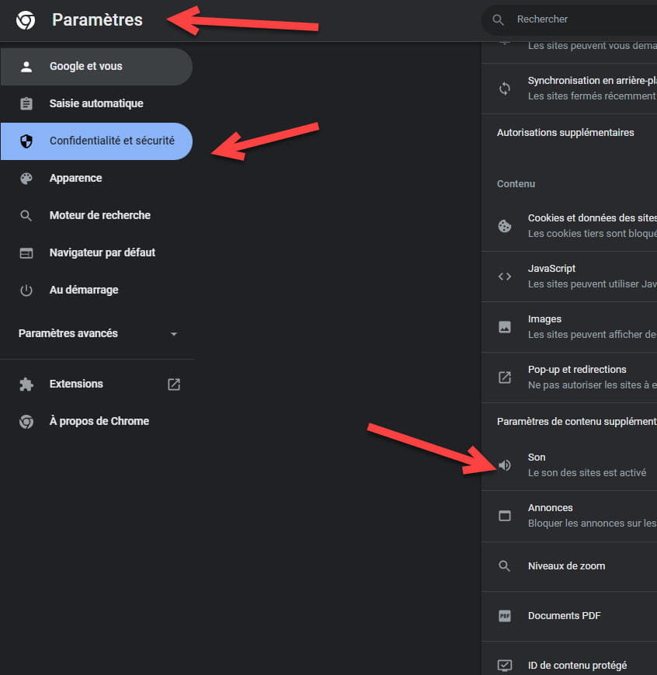Open the ID de contenu protégé setting
The width and height of the screenshot is (657, 675).
[577, 666]
